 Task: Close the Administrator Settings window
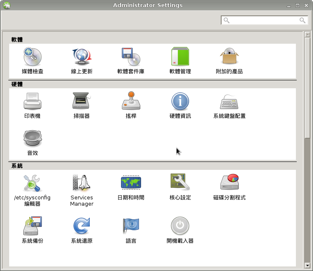tap(306, 5)
